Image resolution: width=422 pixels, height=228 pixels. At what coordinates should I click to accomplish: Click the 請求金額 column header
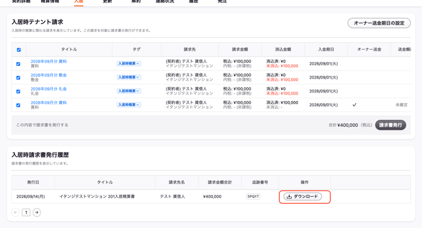tap(240, 50)
